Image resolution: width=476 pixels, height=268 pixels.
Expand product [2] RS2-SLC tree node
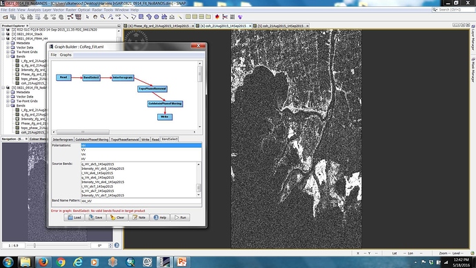(x=3, y=30)
